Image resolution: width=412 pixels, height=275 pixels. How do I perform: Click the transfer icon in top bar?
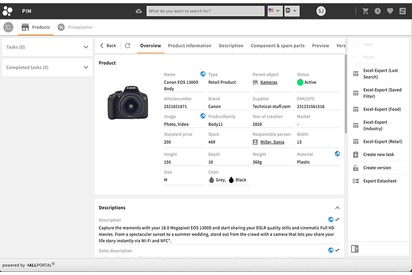[x=402, y=11]
